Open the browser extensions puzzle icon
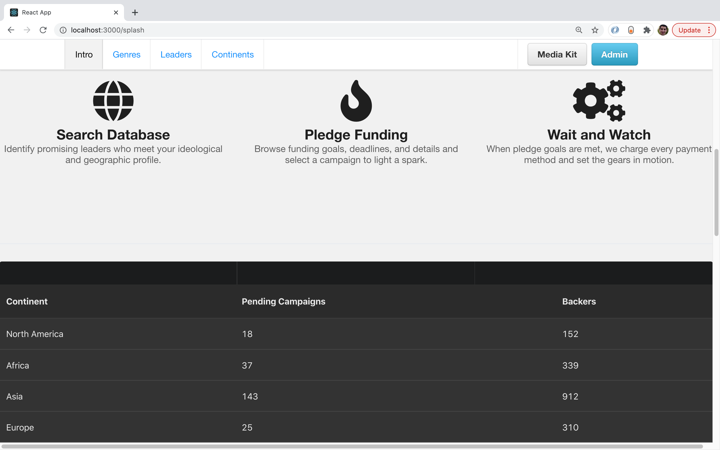This screenshot has width=720, height=450. (x=646, y=30)
